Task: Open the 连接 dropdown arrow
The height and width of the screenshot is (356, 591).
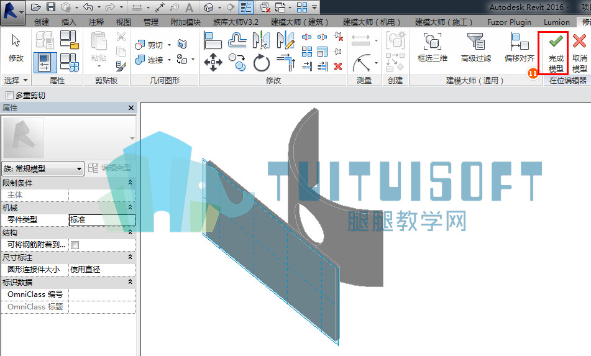Action: 169,60
